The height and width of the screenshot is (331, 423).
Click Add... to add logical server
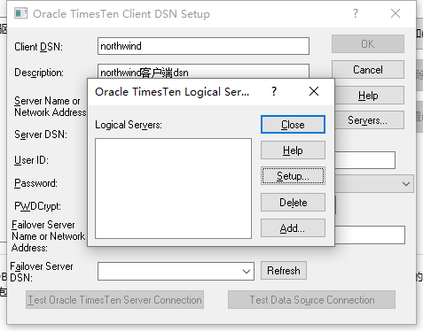click(293, 227)
